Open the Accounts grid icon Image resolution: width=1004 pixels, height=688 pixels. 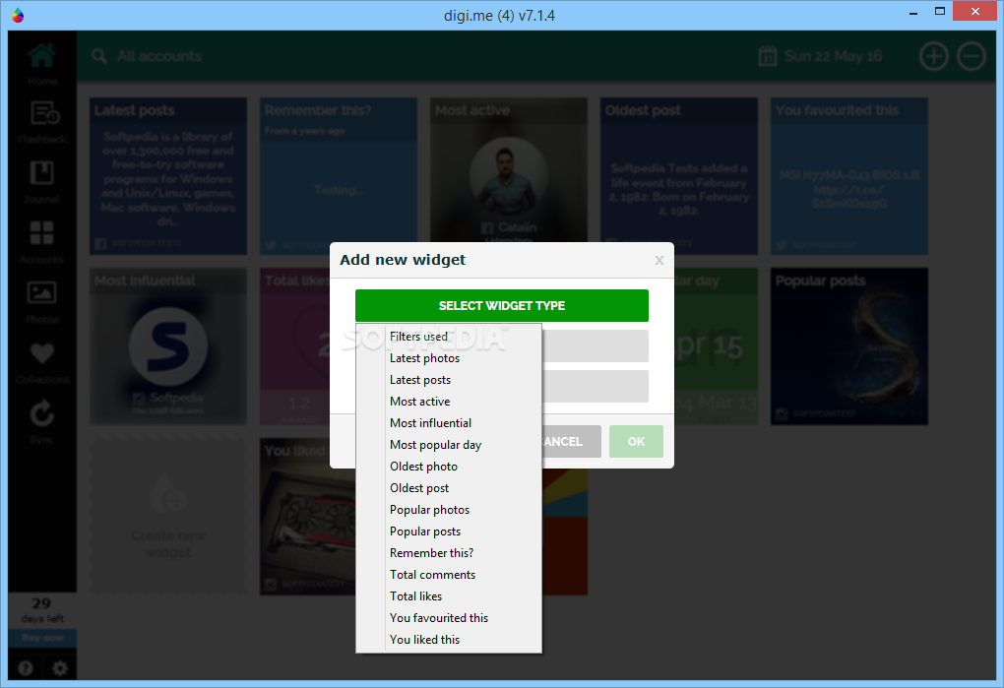click(41, 233)
